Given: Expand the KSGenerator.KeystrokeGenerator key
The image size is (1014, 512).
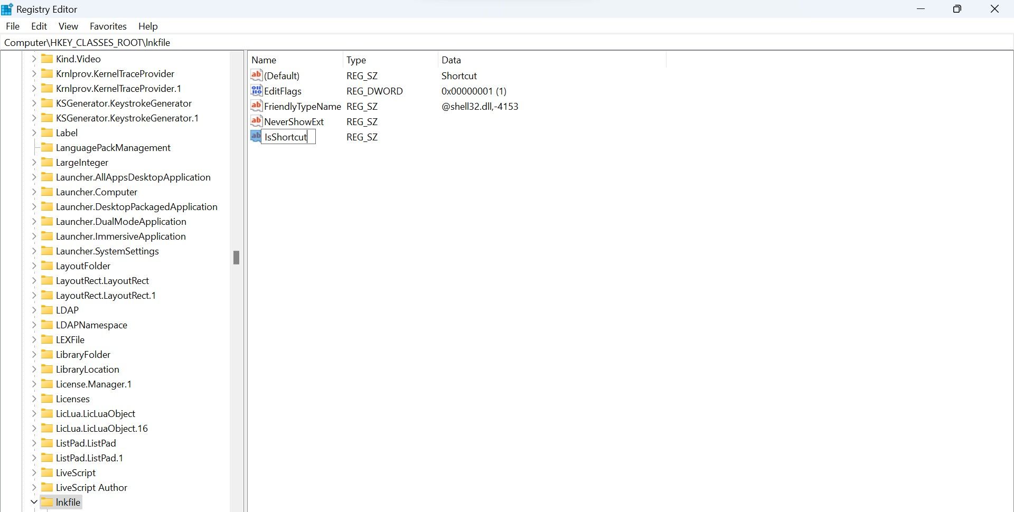Looking at the screenshot, I should tap(34, 103).
